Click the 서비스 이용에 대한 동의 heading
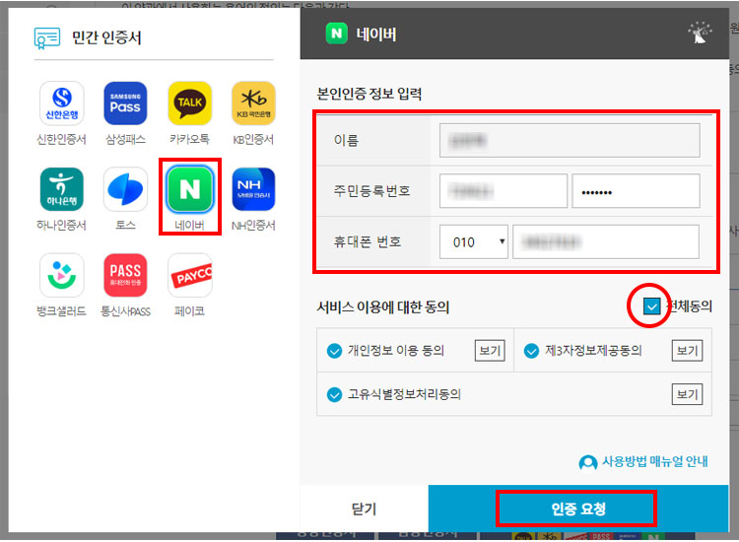739x542 pixels. pyautogui.click(x=382, y=307)
